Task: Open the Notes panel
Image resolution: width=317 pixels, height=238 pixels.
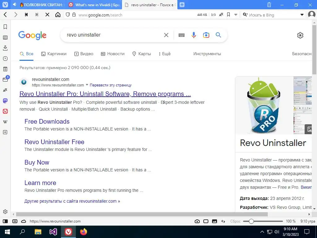Action: click(x=5, y=69)
